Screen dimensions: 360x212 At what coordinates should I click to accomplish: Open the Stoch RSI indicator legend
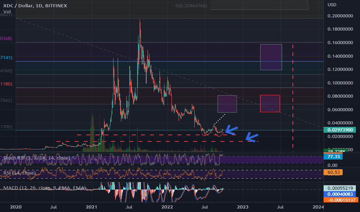pyautogui.click(x=37, y=158)
